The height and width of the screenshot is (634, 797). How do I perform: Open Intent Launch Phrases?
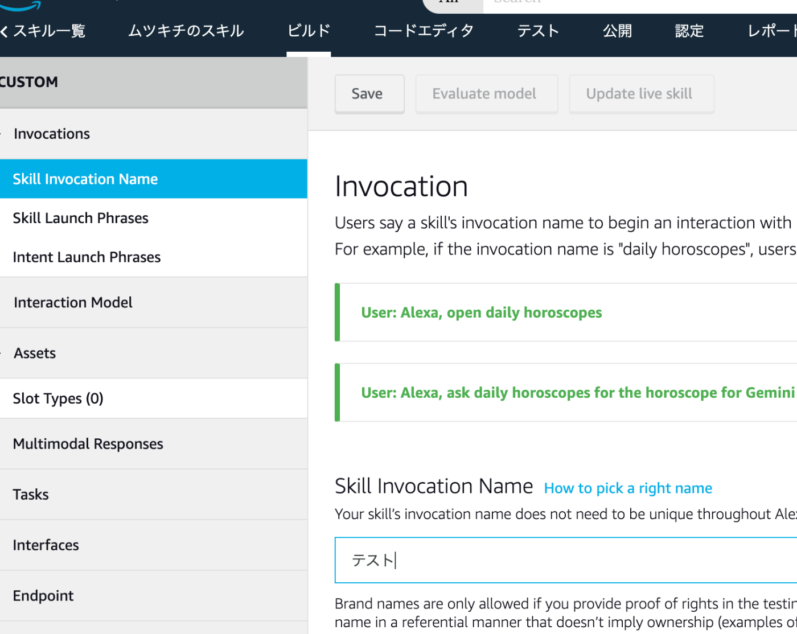(x=154, y=257)
